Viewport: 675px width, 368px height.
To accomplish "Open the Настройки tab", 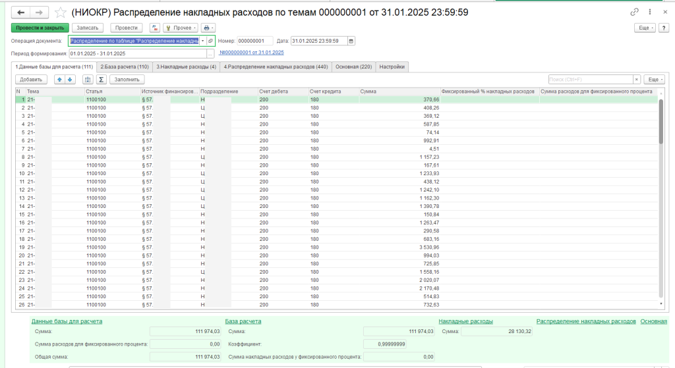I will point(392,66).
